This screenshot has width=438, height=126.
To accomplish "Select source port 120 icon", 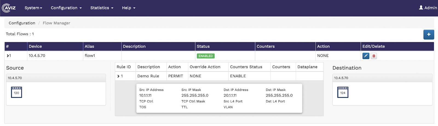I will pyautogui.click(x=16, y=92).
